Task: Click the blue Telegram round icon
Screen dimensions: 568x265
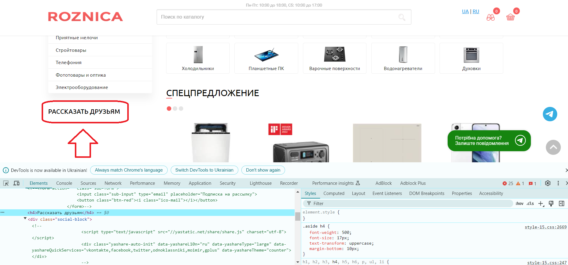Action: (x=550, y=114)
